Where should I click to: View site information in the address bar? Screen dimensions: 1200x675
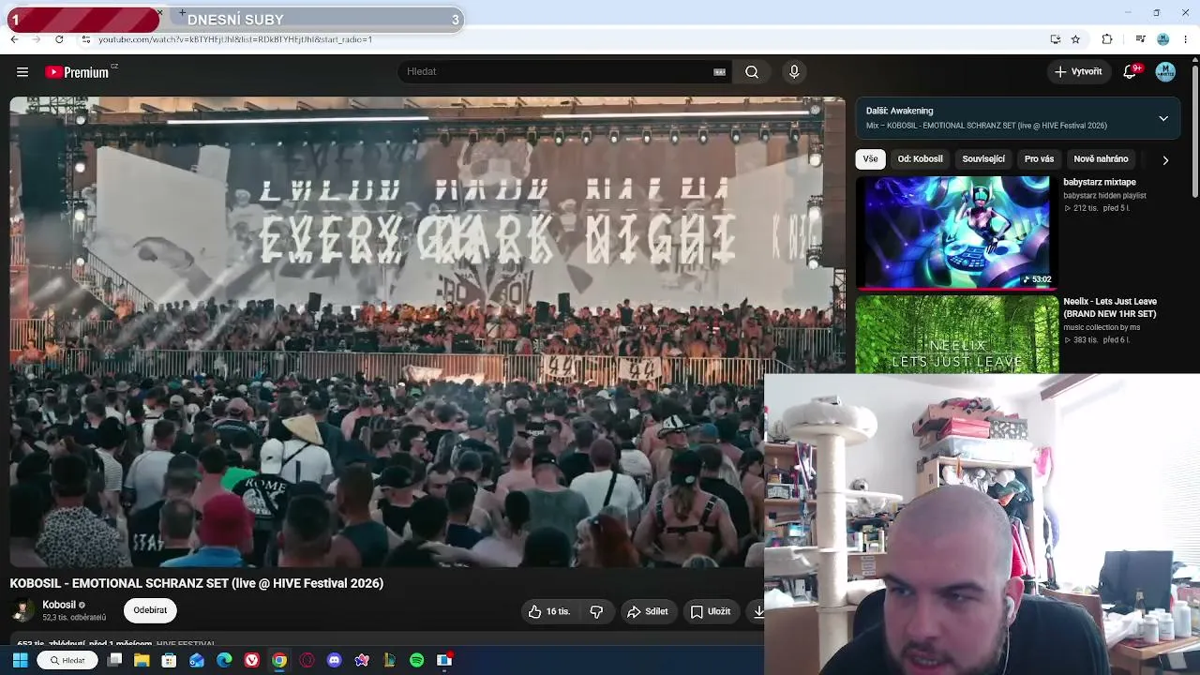(86, 39)
